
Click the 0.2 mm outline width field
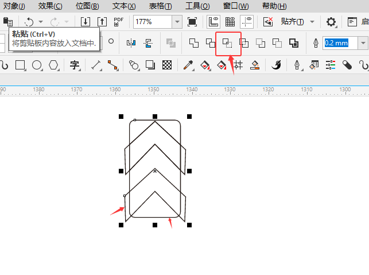pyautogui.click(x=340, y=43)
